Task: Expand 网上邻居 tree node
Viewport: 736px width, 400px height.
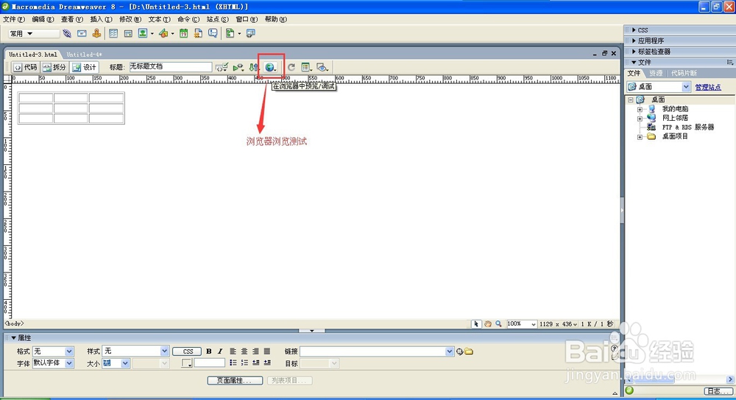Action: pos(640,119)
